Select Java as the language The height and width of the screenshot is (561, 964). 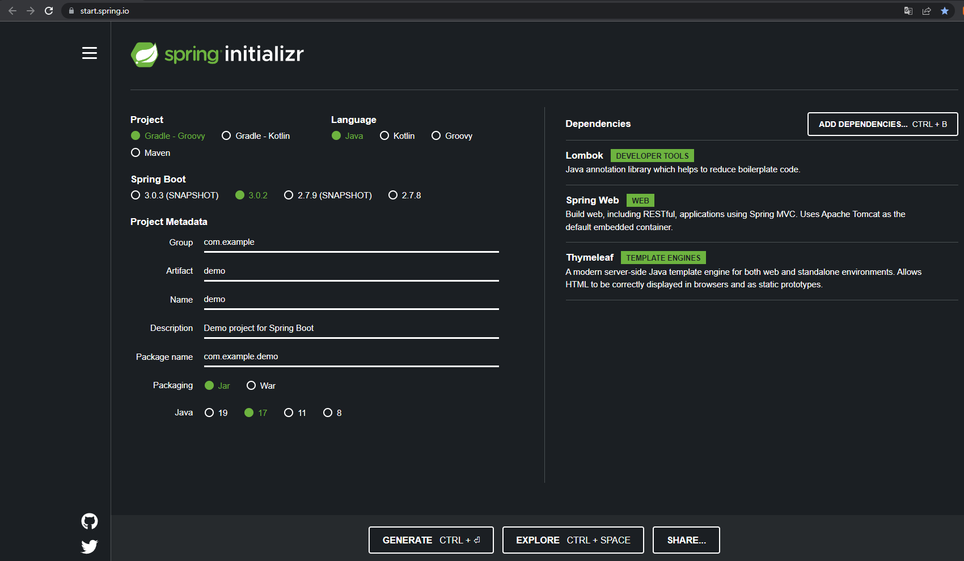pos(347,136)
